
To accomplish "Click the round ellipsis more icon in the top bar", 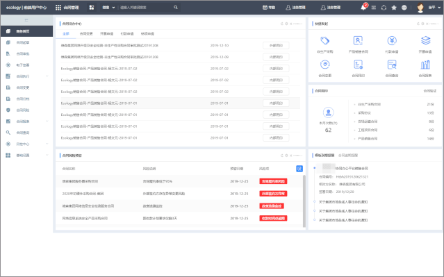I will (404, 8).
